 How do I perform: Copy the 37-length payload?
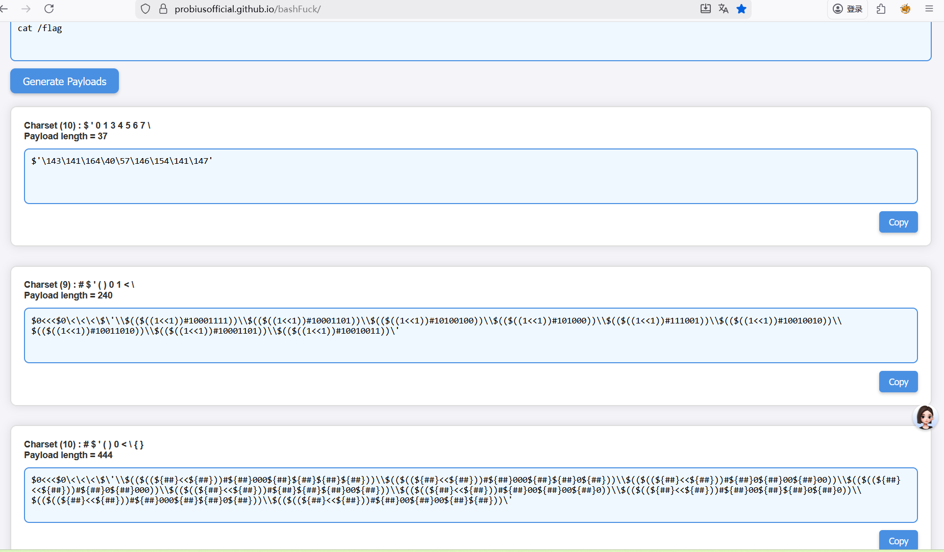tap(898, 222)
